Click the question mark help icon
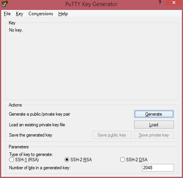This screenshot has width=183, height=178. (160, 3)
